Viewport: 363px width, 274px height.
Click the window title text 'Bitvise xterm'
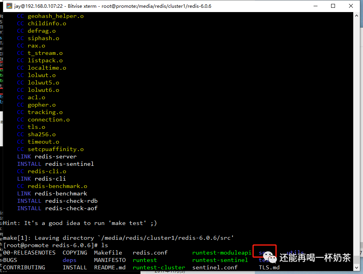coord(82,6)
